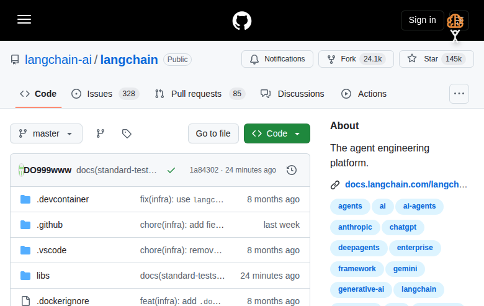Click the Notifications bell button
The width and height of the screenshot is (484, 306).
pos(277,59)
